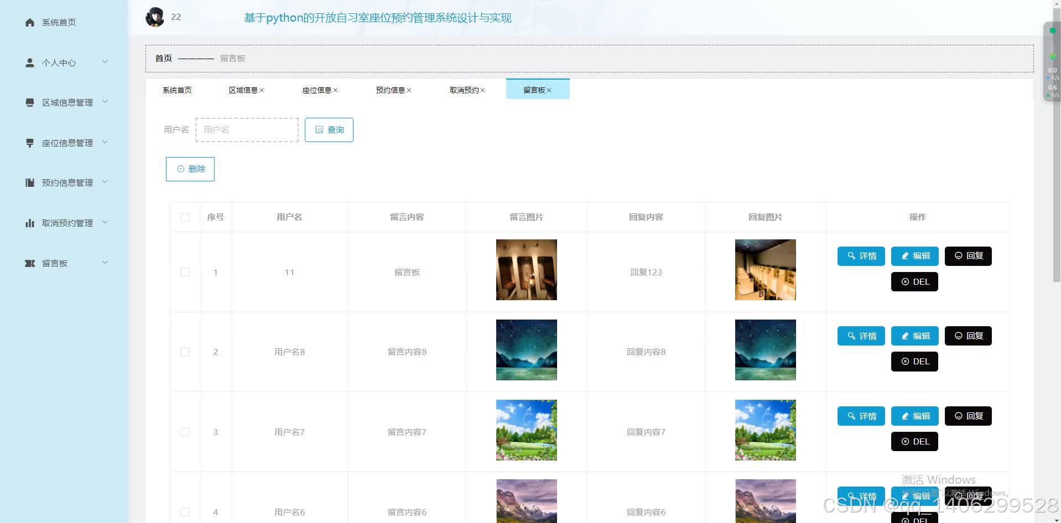Click 编辑 for row 用户名8

[915, 336]
